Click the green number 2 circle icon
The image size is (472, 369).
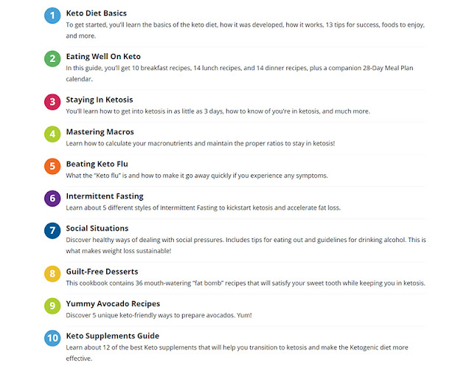tap(52, 59)
